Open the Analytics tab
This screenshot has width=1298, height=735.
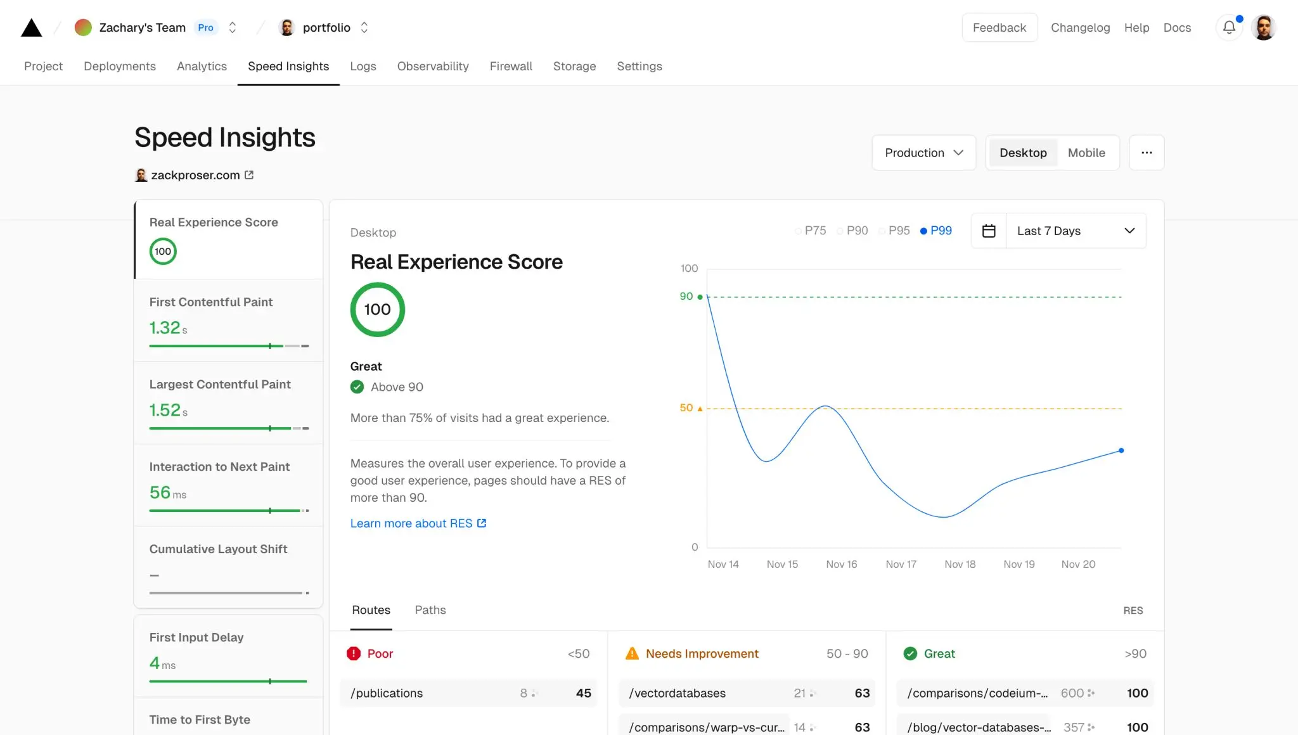point(202,66)
